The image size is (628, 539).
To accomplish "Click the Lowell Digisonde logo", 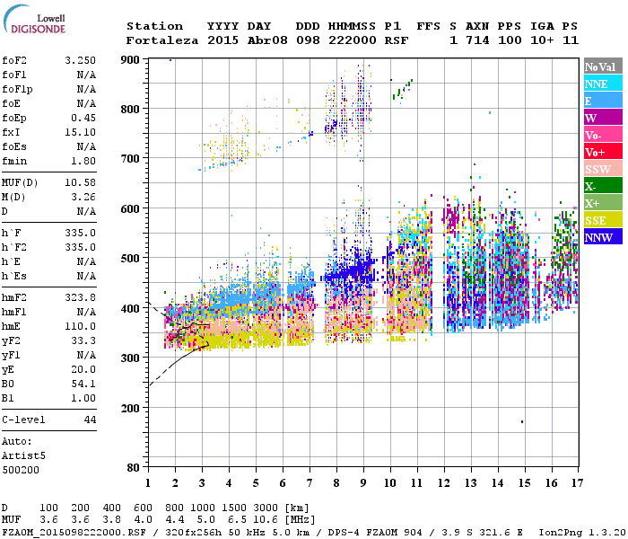I will pos(34,19).
